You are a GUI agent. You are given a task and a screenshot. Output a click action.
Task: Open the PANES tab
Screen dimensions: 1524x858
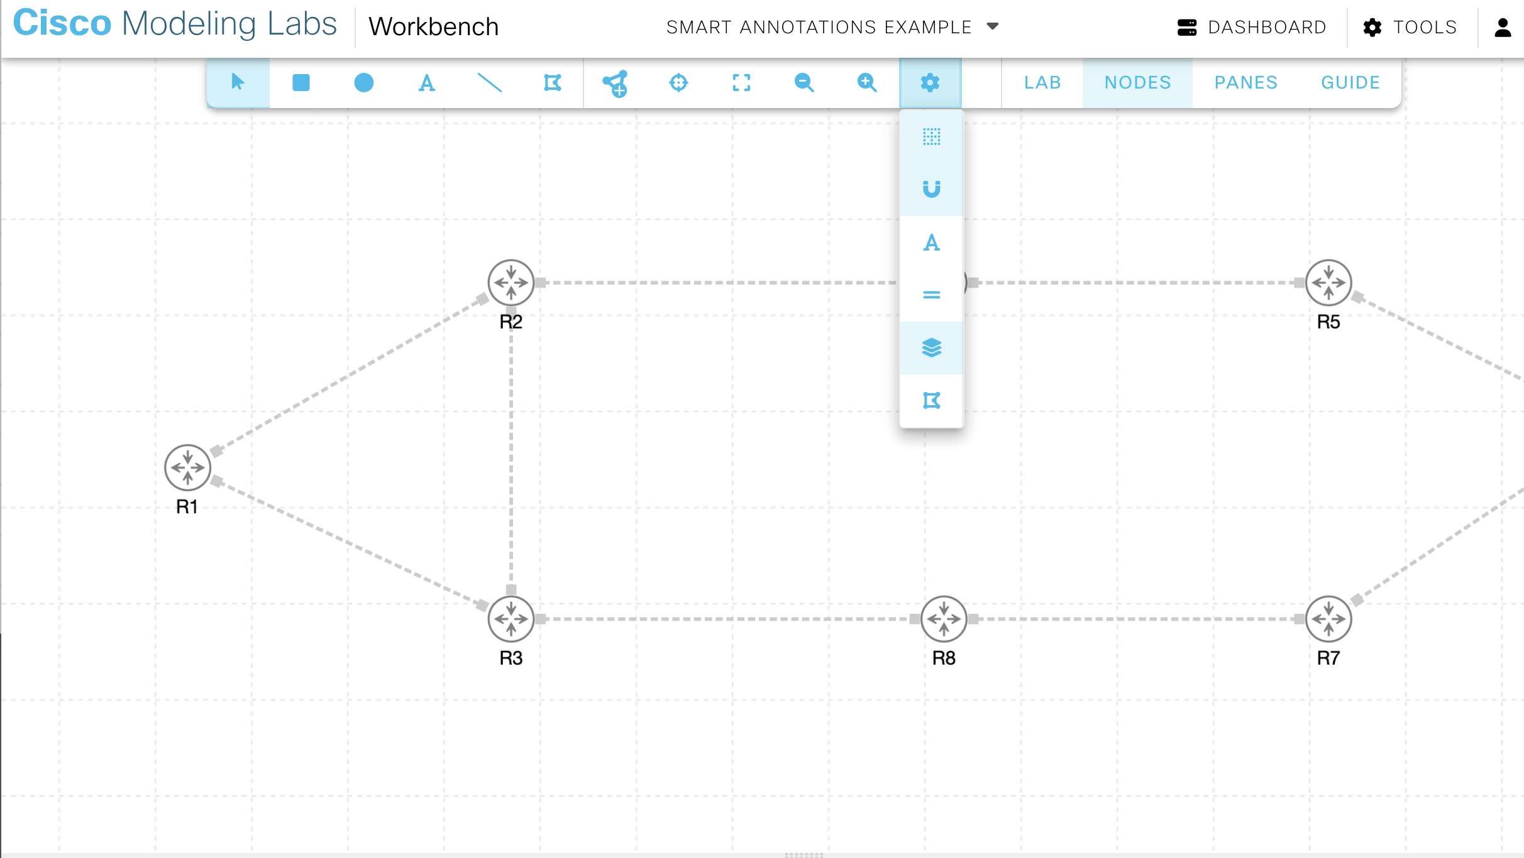point(1245,82)
